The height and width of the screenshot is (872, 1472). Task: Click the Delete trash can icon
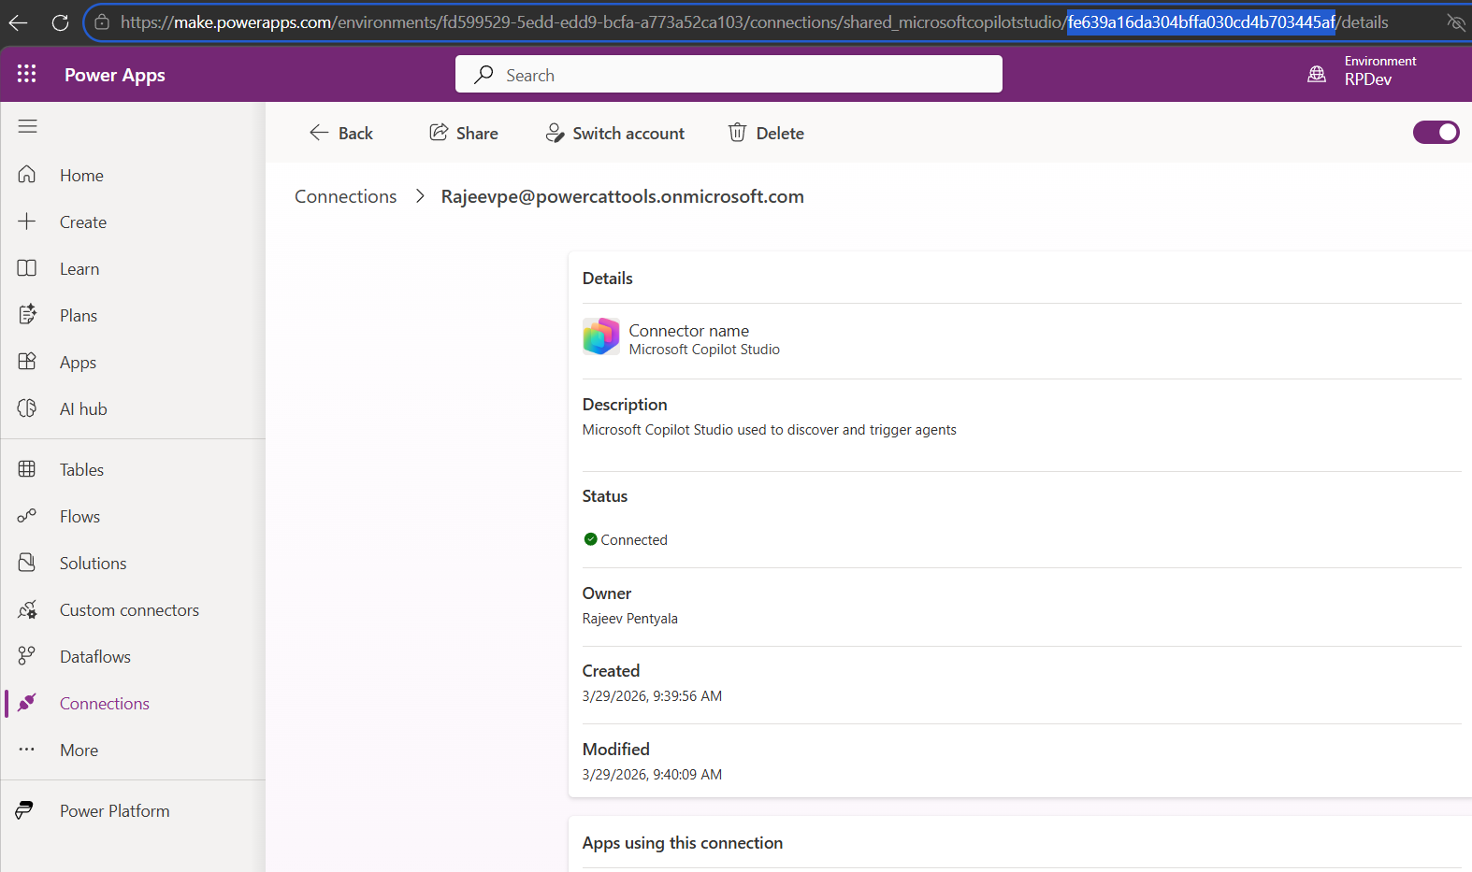point(738,133)
